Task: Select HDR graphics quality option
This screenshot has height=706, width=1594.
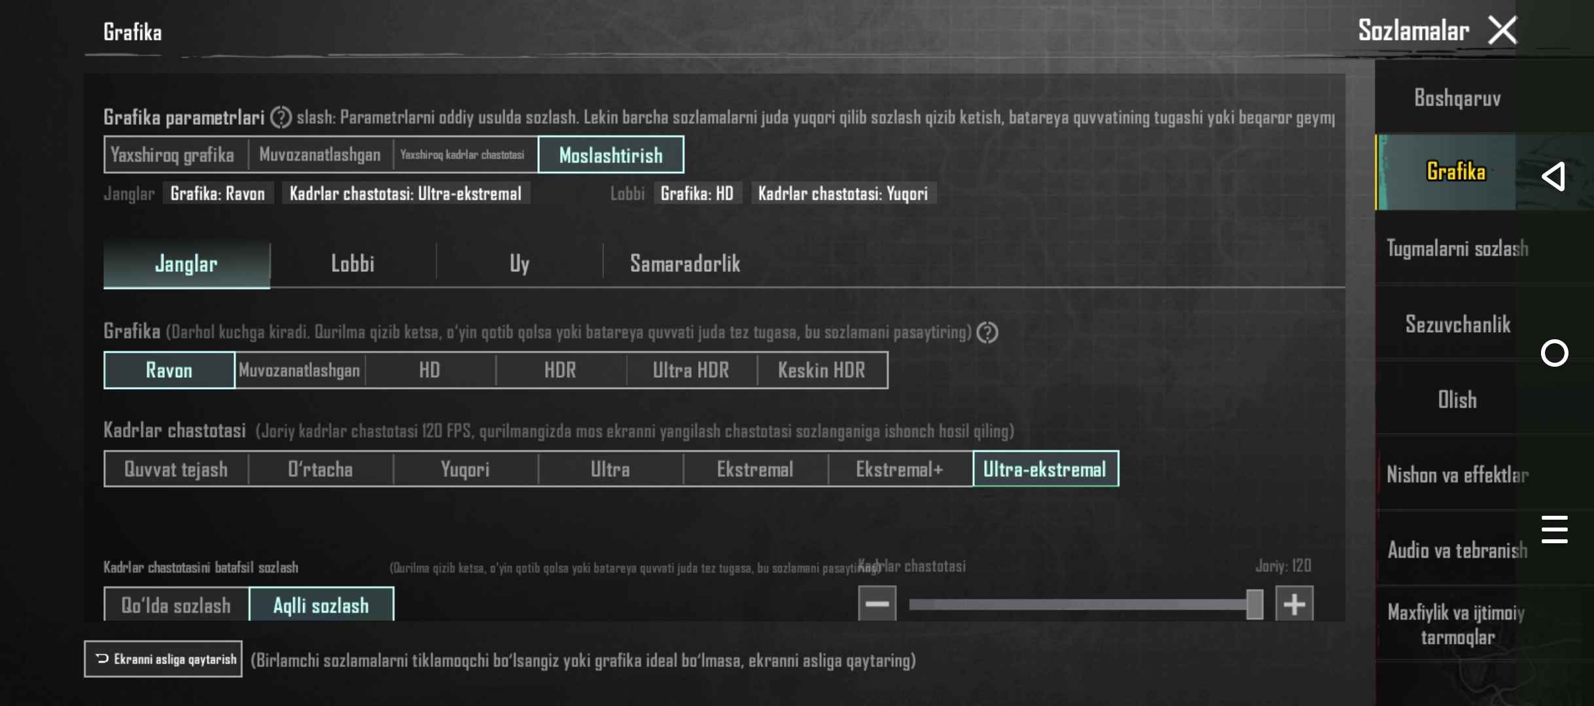Action: click(560, 371)
